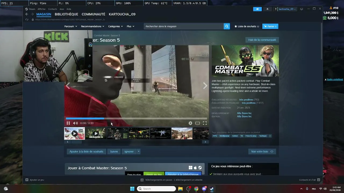
Task: Reload the store page
Action: (x=27, y=19)
